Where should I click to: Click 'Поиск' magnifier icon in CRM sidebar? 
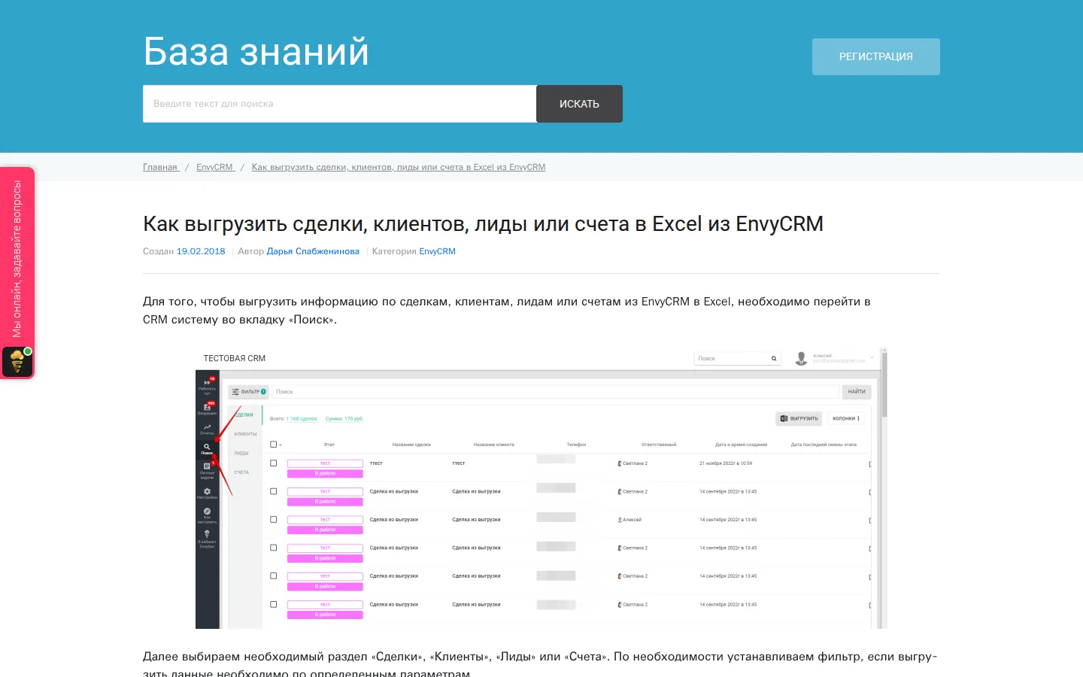coord(207,448)
